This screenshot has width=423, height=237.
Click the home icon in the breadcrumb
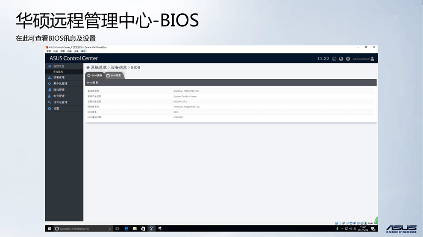tap(88, 68)
